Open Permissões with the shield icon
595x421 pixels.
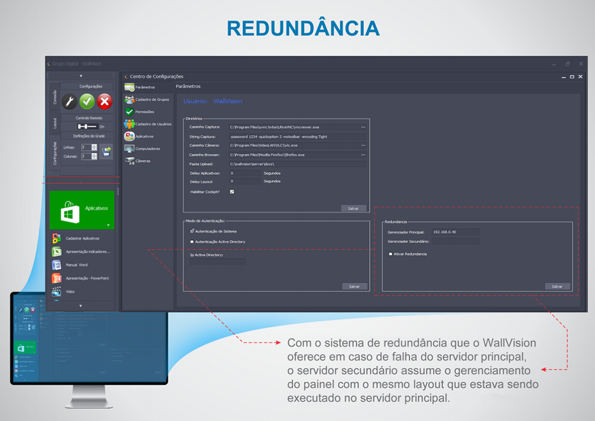144,112
